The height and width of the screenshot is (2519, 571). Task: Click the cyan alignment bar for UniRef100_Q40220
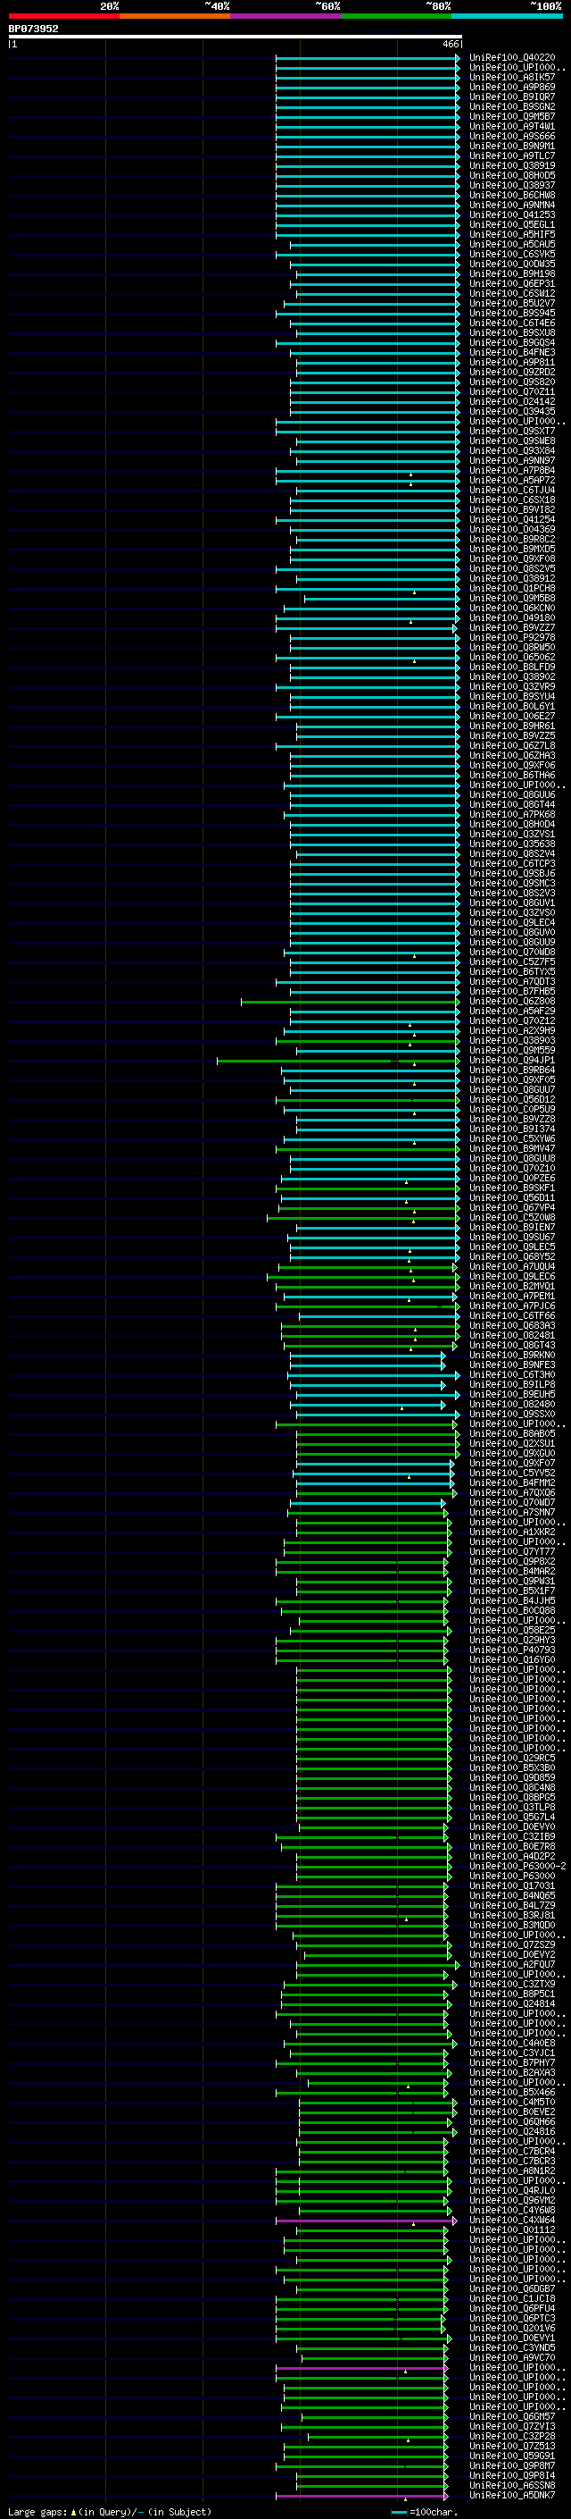click(x=367, y=59)
